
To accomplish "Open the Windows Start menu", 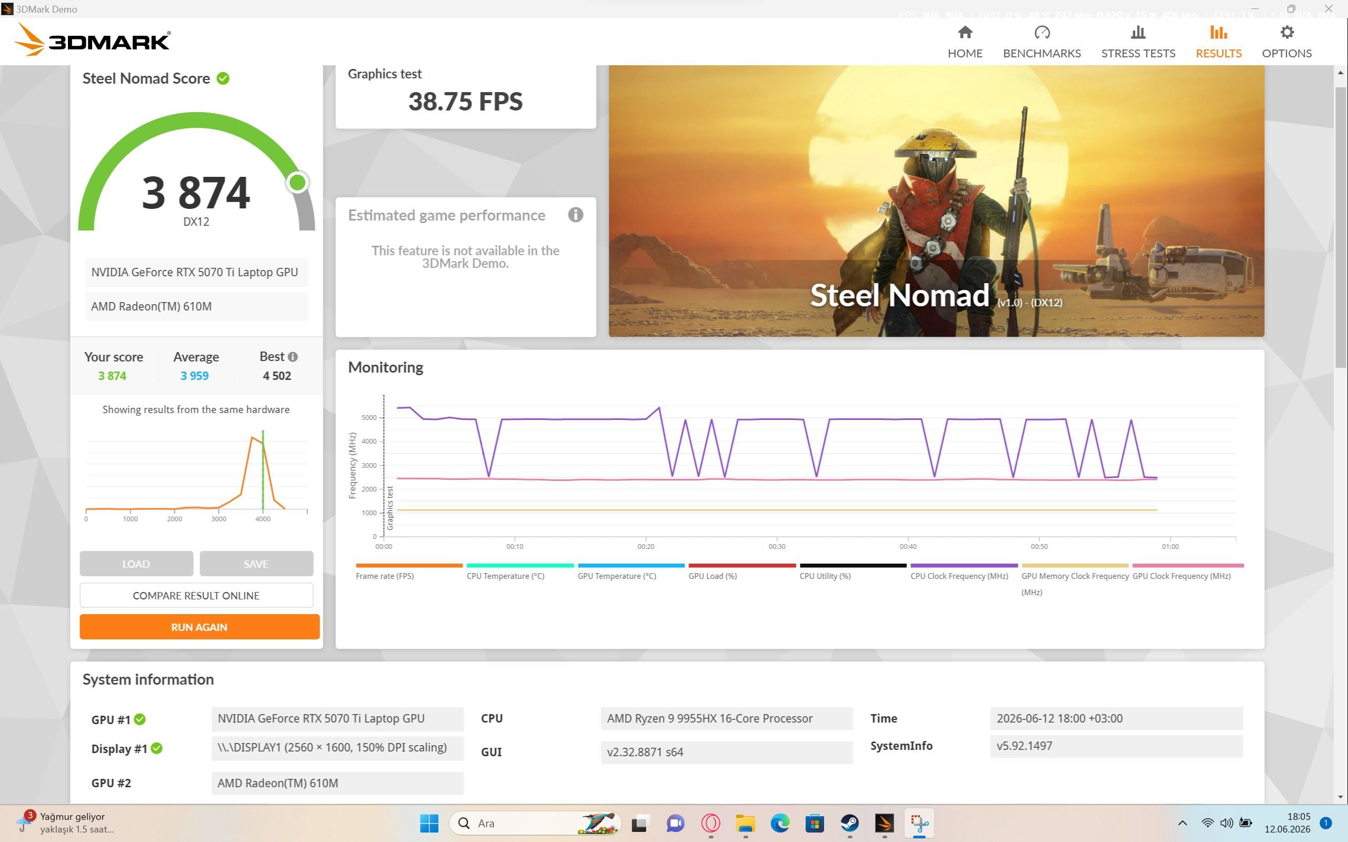I will (x=429, y=823).
